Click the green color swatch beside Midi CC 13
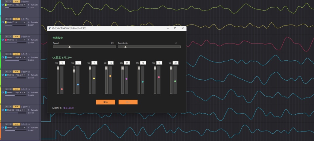Viewport: 314px width, 141px height. [6, 5]
